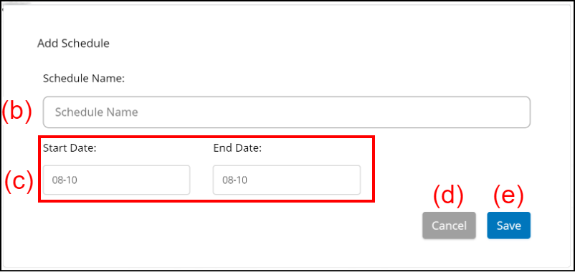Click the red (e) marker above Save
The width and height of the screenshot is (575, 272).
pyautogui.click(x=508, y=196)
